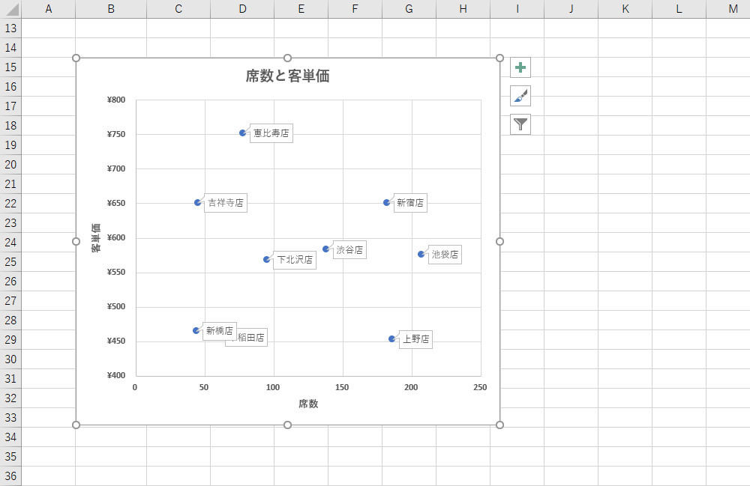Select column A header

(48, 9)
